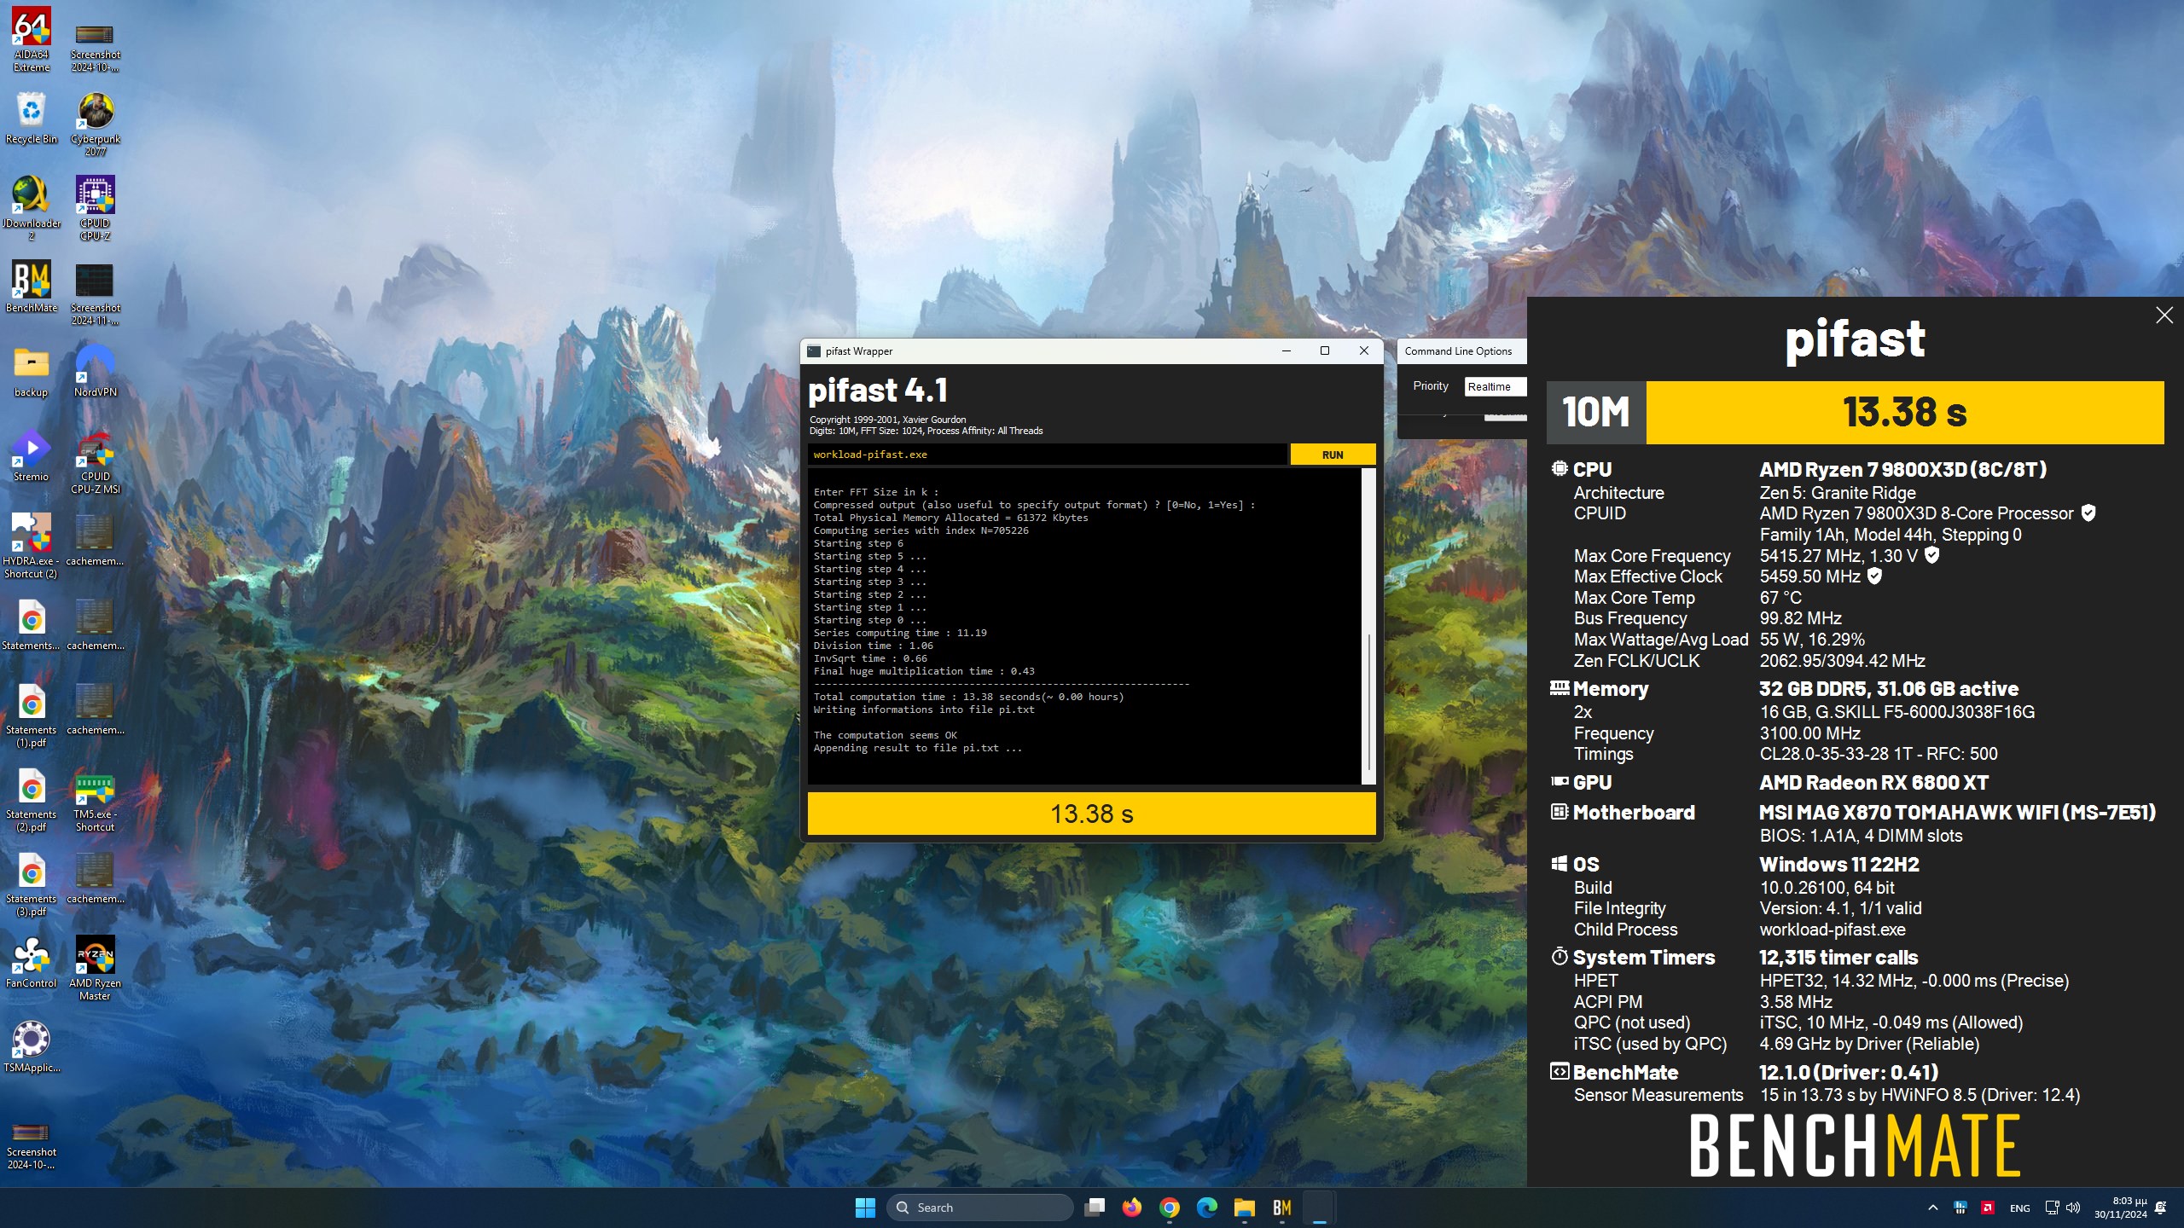Click the volume speaker tray icon

(x=2073, y=1208)
